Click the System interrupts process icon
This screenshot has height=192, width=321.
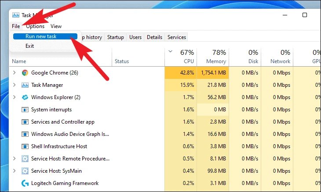click(25, 110)
